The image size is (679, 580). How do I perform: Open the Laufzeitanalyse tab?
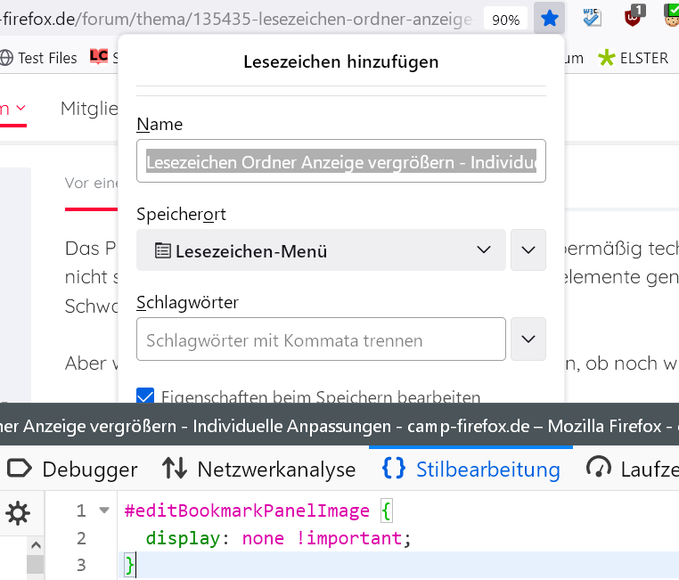coord(631,469)
